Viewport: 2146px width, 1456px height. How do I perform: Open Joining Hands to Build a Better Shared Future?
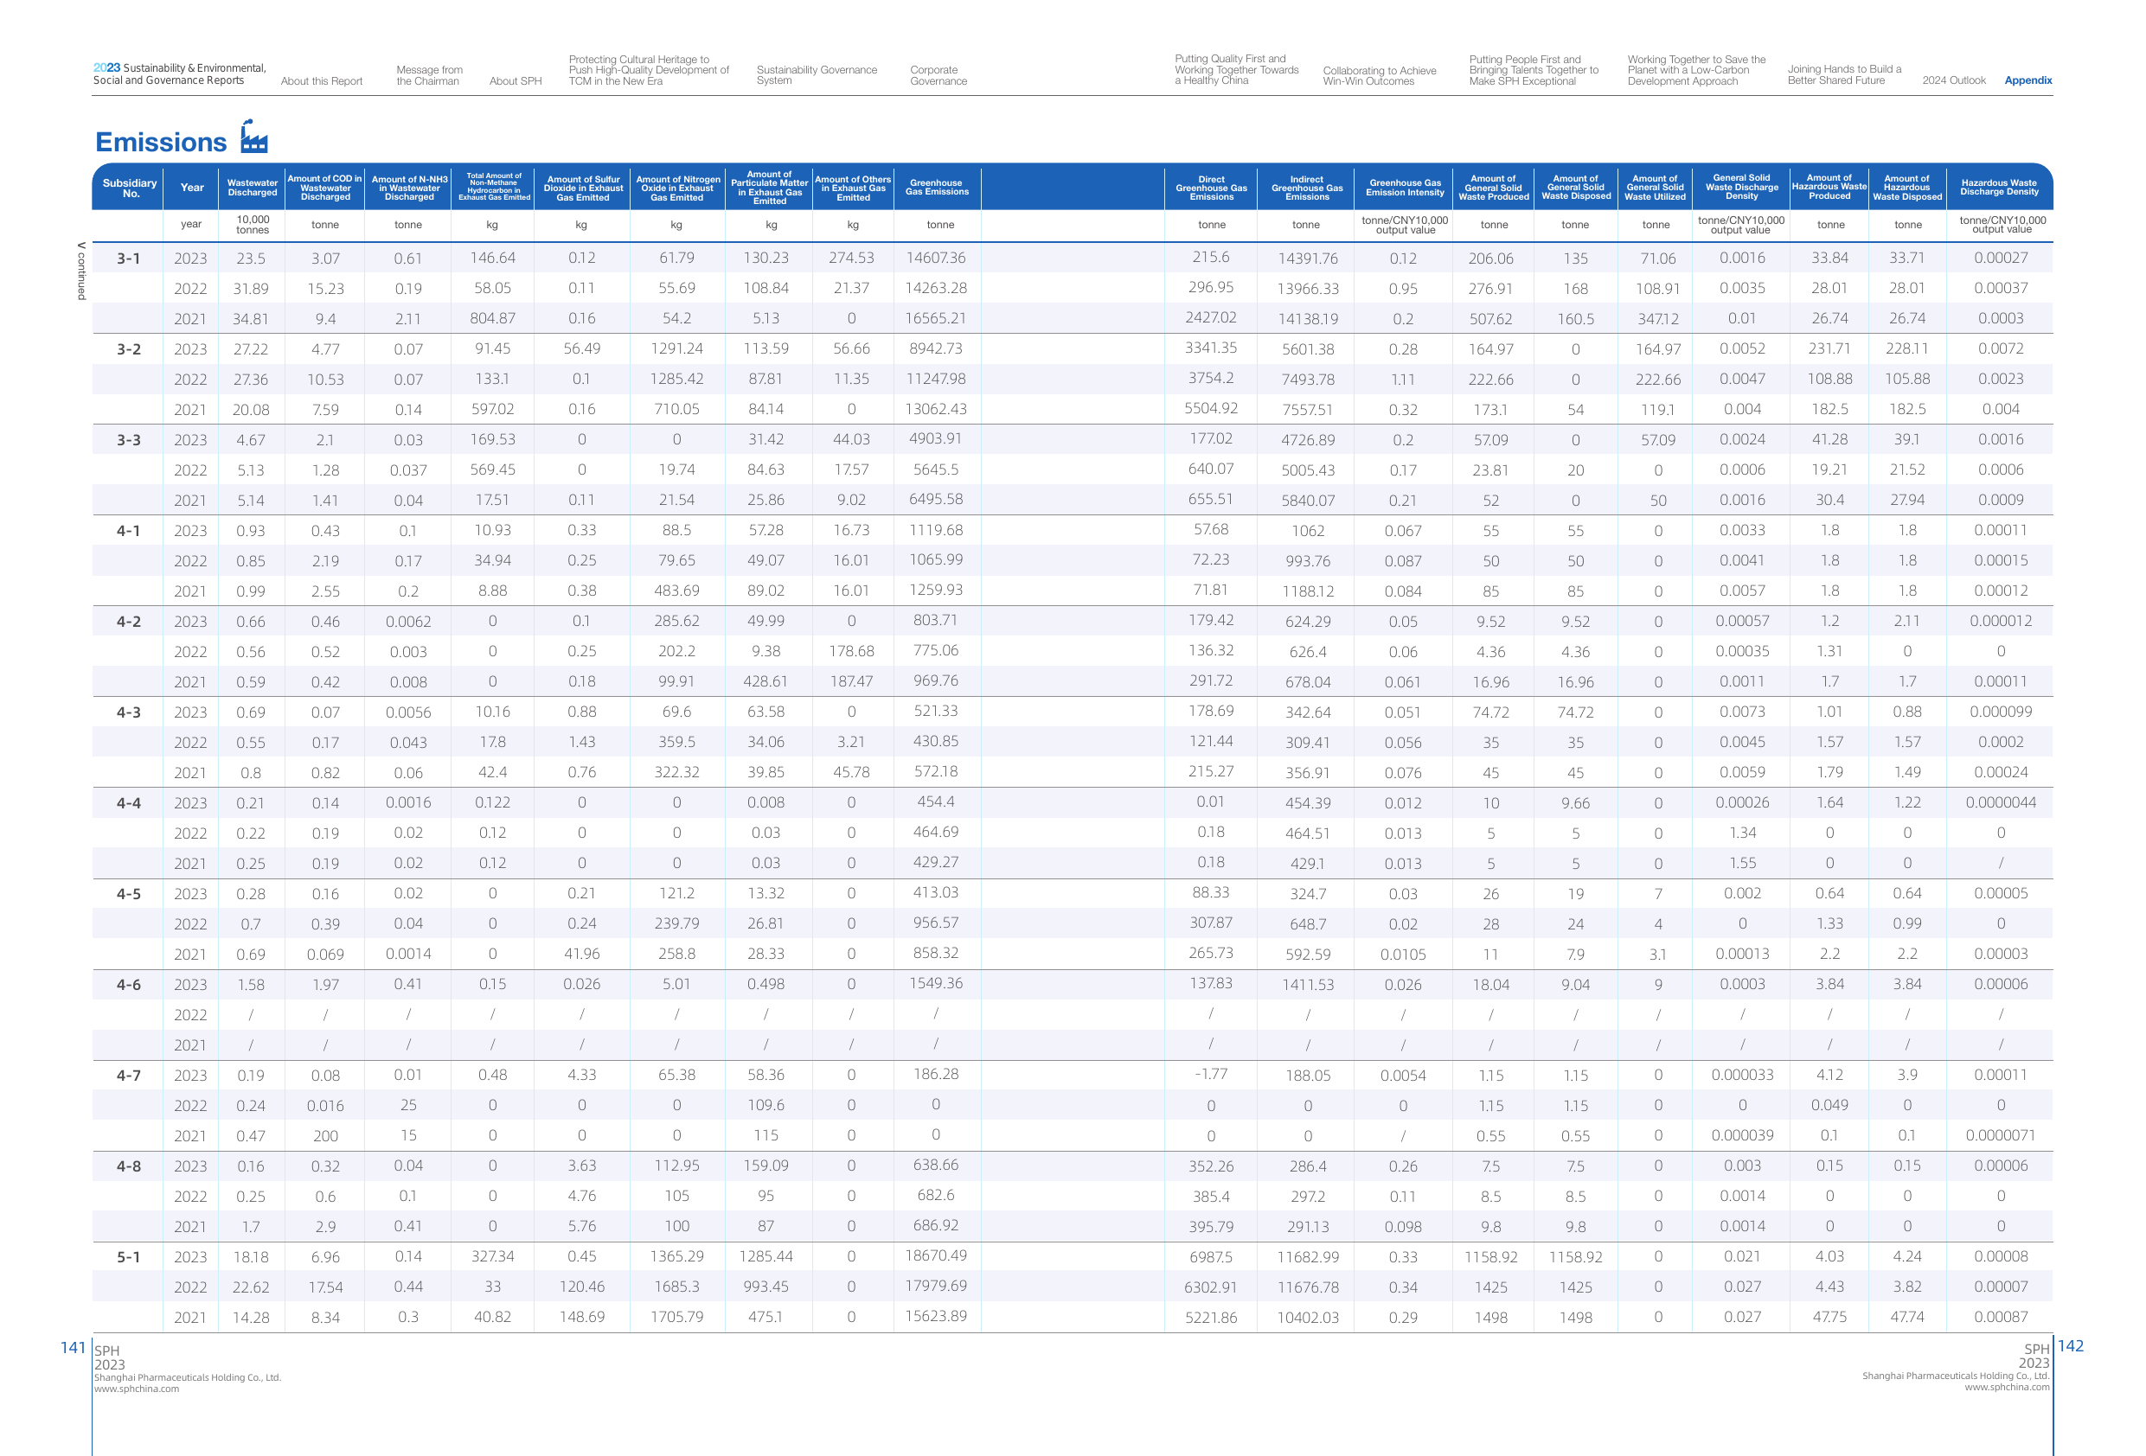click(1844, 74)
